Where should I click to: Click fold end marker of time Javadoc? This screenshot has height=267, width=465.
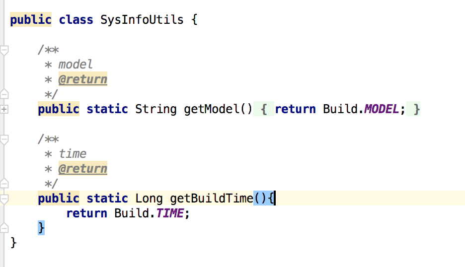click(4, 183)
